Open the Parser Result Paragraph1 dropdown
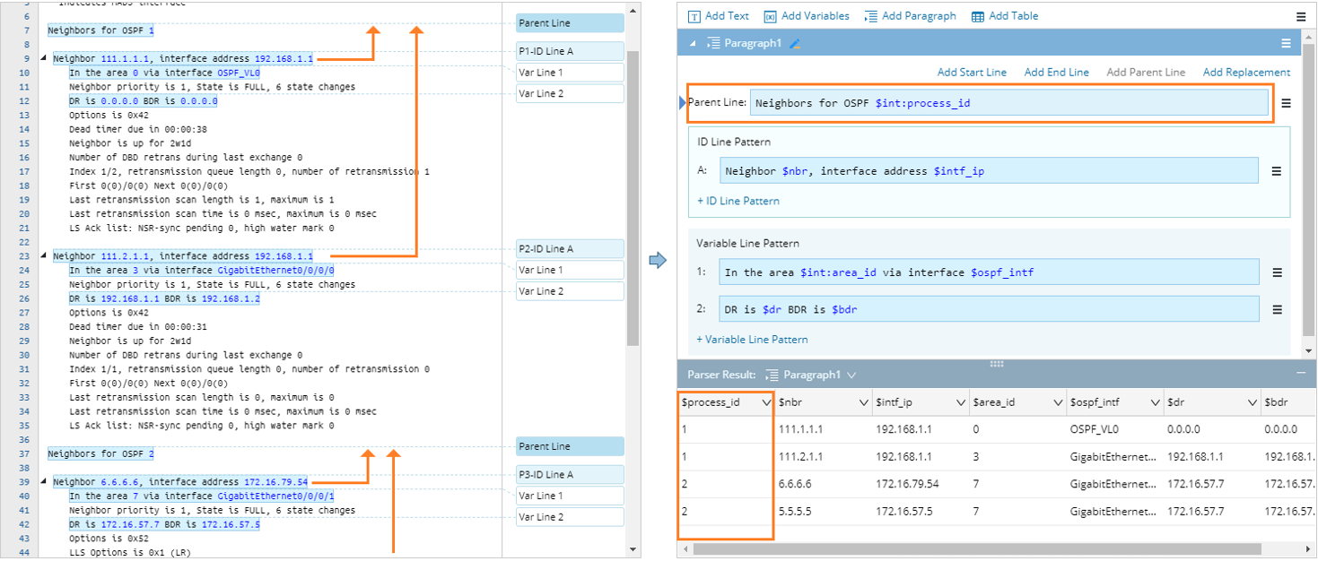 (811, 375)
